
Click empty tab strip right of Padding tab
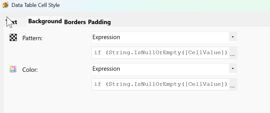point(189,22)
